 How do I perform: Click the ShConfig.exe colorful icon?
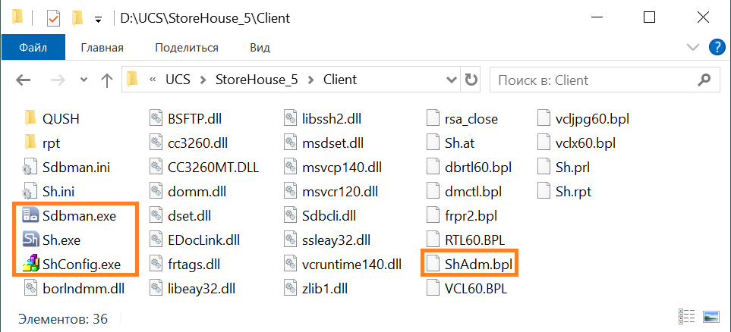(x=30, y=265)
